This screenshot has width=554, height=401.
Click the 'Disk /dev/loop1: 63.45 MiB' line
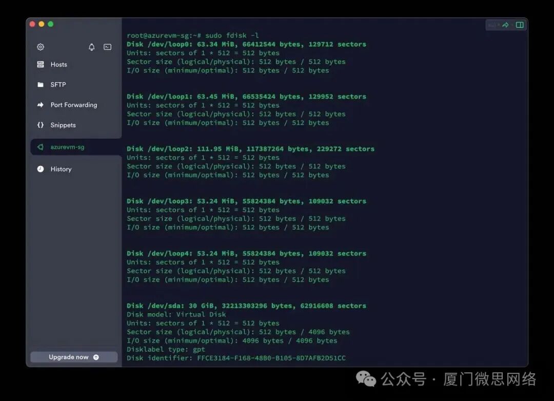tap(246, 96)
